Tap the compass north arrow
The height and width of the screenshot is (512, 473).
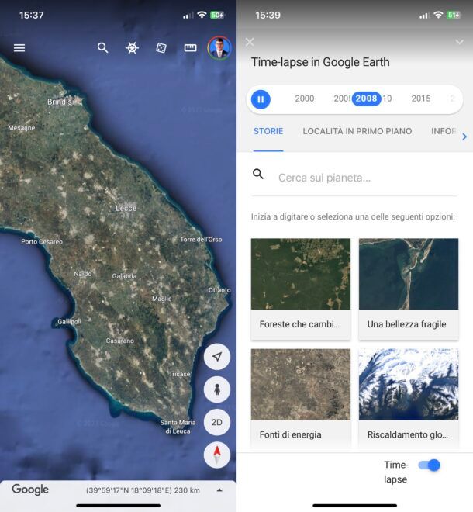217,455
